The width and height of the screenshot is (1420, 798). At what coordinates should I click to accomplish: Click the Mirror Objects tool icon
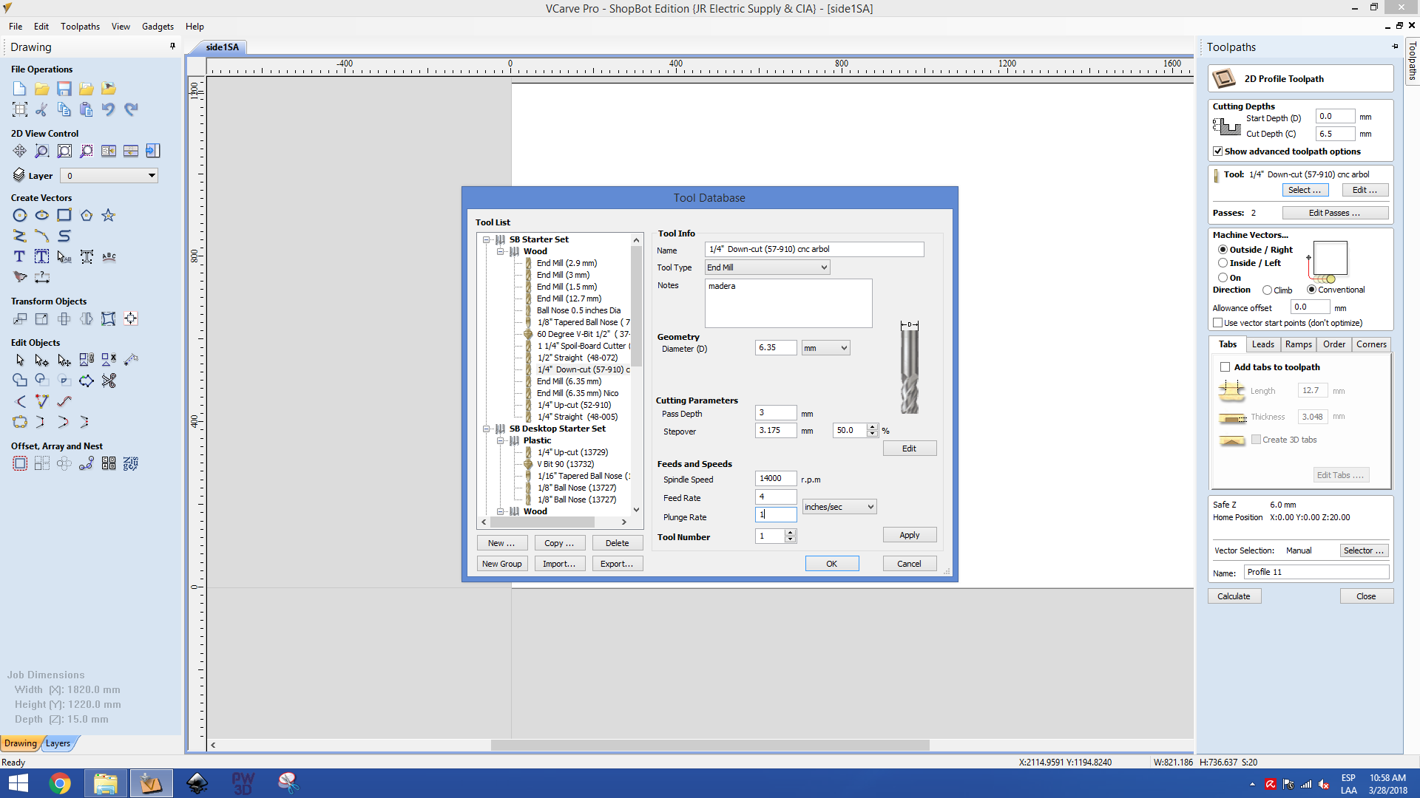point(85,318)
